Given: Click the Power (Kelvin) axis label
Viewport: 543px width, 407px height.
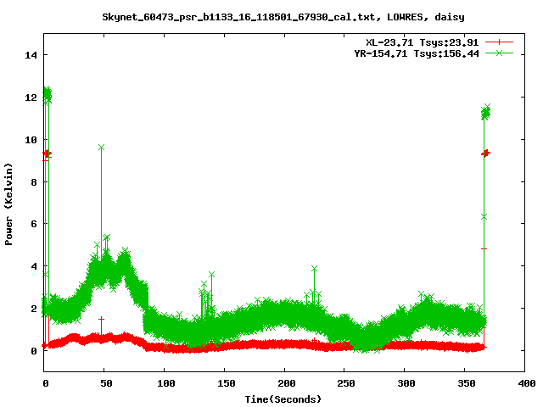Looking at the screenshot, I should [8, 204].
